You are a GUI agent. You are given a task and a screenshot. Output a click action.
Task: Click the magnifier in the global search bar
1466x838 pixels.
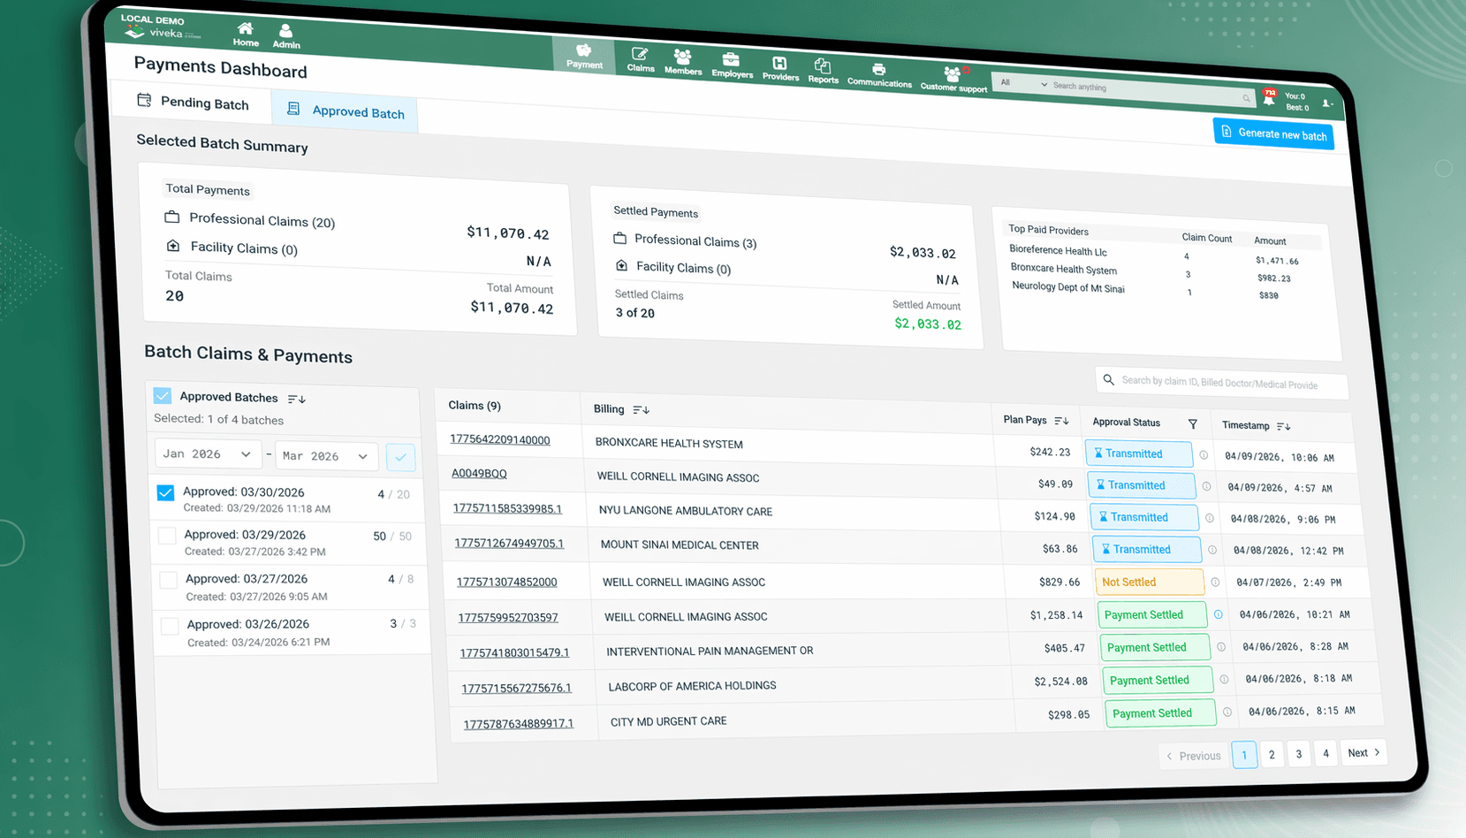[x=1246, y=98]
